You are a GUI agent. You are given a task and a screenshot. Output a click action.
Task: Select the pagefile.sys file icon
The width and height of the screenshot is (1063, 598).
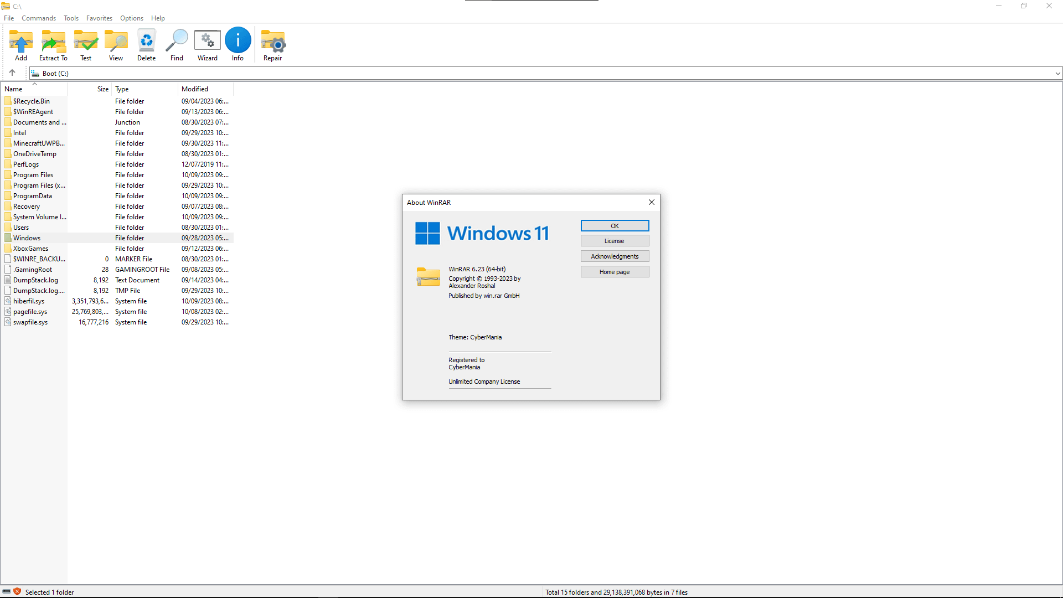tap(8, 311)
